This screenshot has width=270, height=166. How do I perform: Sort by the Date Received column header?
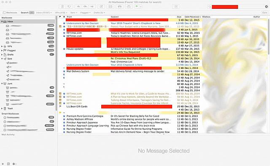tap(193, 17)
